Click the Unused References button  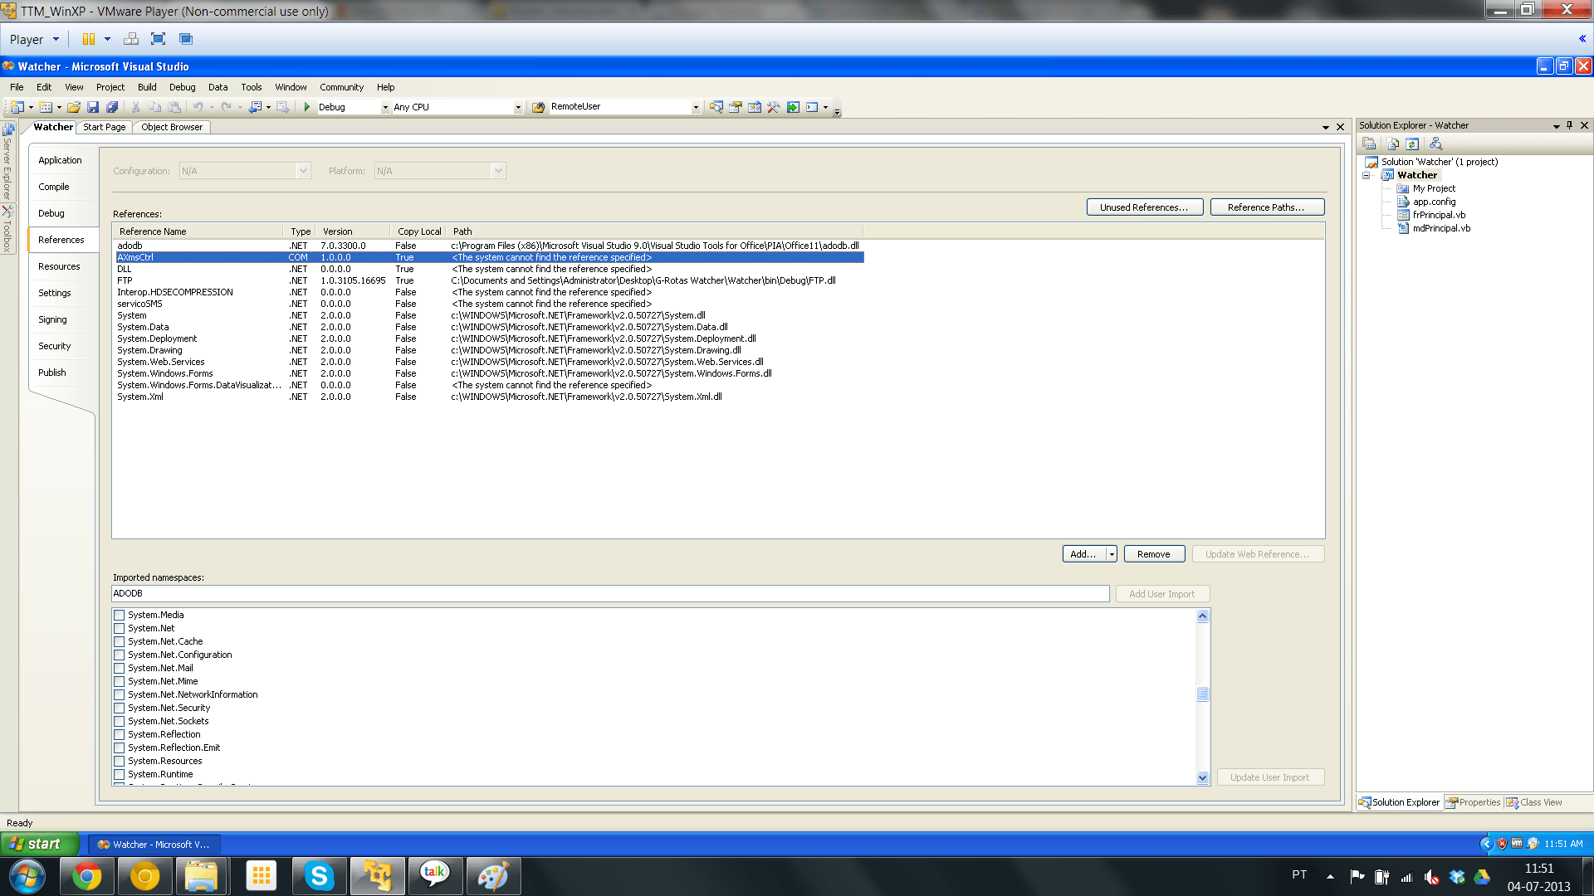[1144, 207]
